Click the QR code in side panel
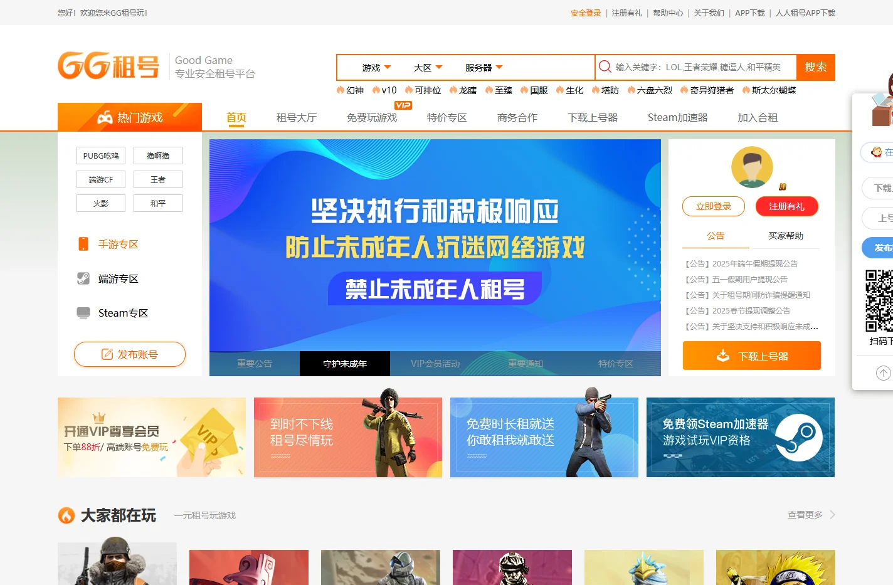The height and width of the screenshot is (585, 893). 879,300
